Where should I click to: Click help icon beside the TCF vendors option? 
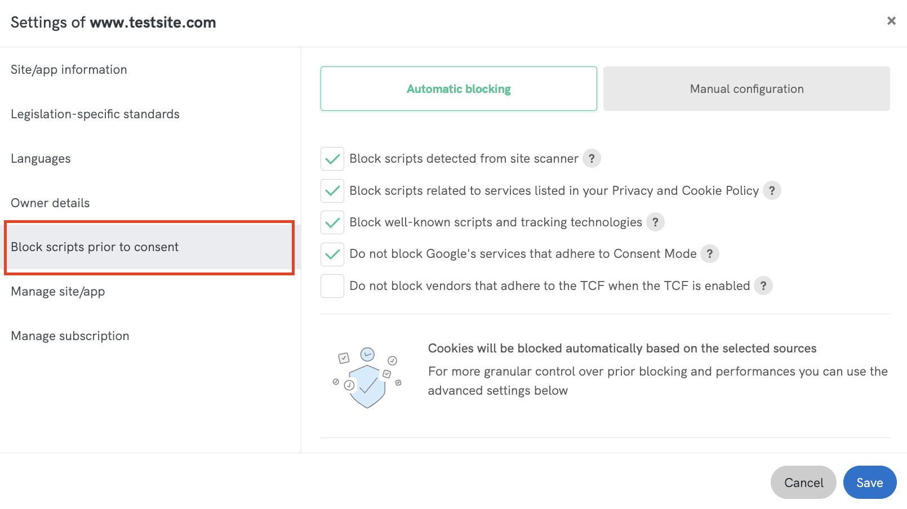[763, 285]
